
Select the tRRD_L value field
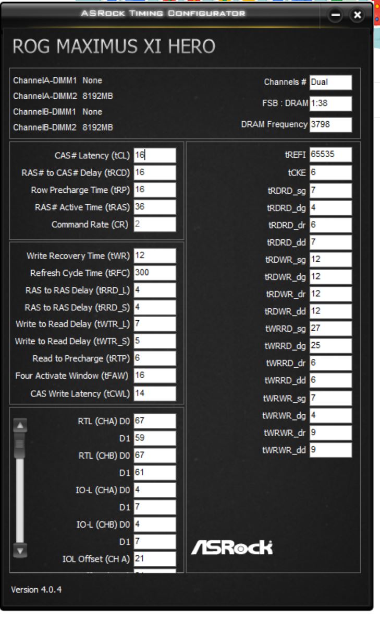tap(155, 290)
